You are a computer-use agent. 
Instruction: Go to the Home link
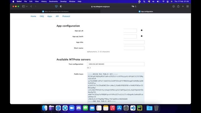(33, 16)
